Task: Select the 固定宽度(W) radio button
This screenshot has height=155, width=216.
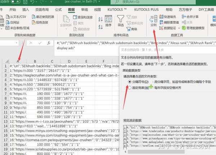Action: (x=130, y=87)
